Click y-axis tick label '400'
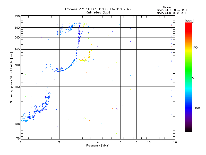This screenshot has height=155, width=206. tap(17, 49)
